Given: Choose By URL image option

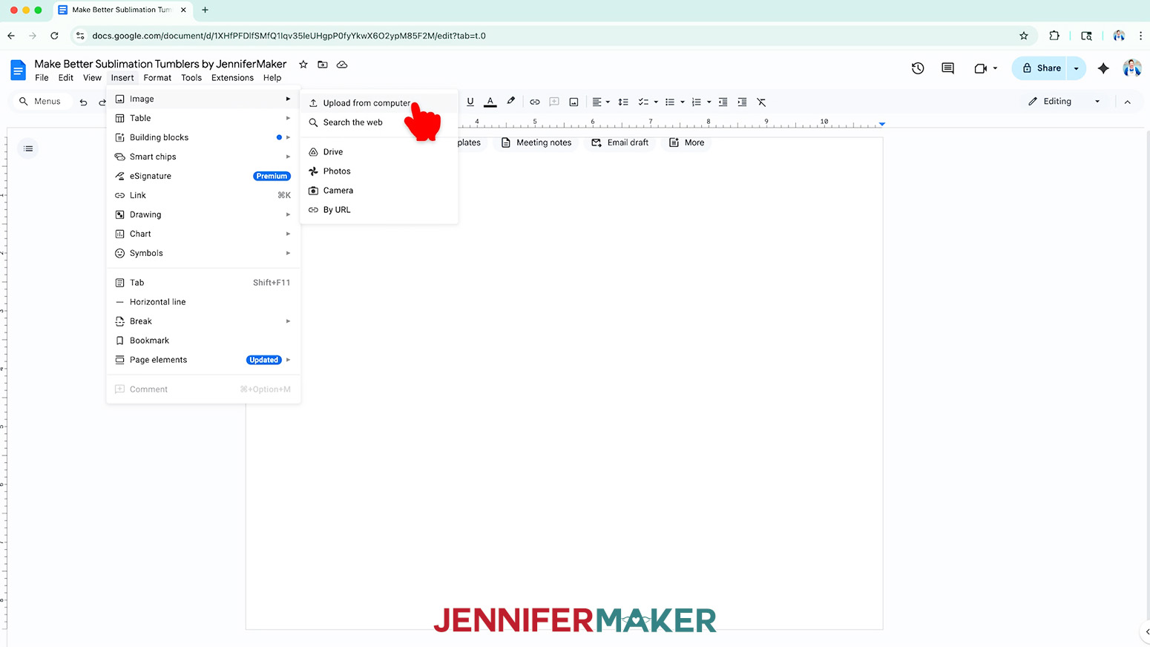Looking at the screenshot, I should pyautogui.click(x=378, y=210).
